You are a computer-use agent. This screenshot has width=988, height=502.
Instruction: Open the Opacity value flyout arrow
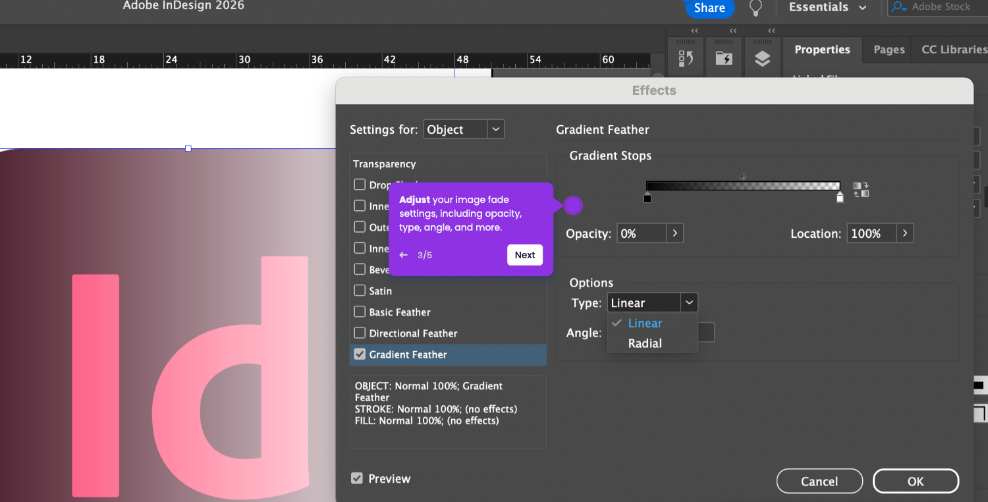[x=674, y=233]
